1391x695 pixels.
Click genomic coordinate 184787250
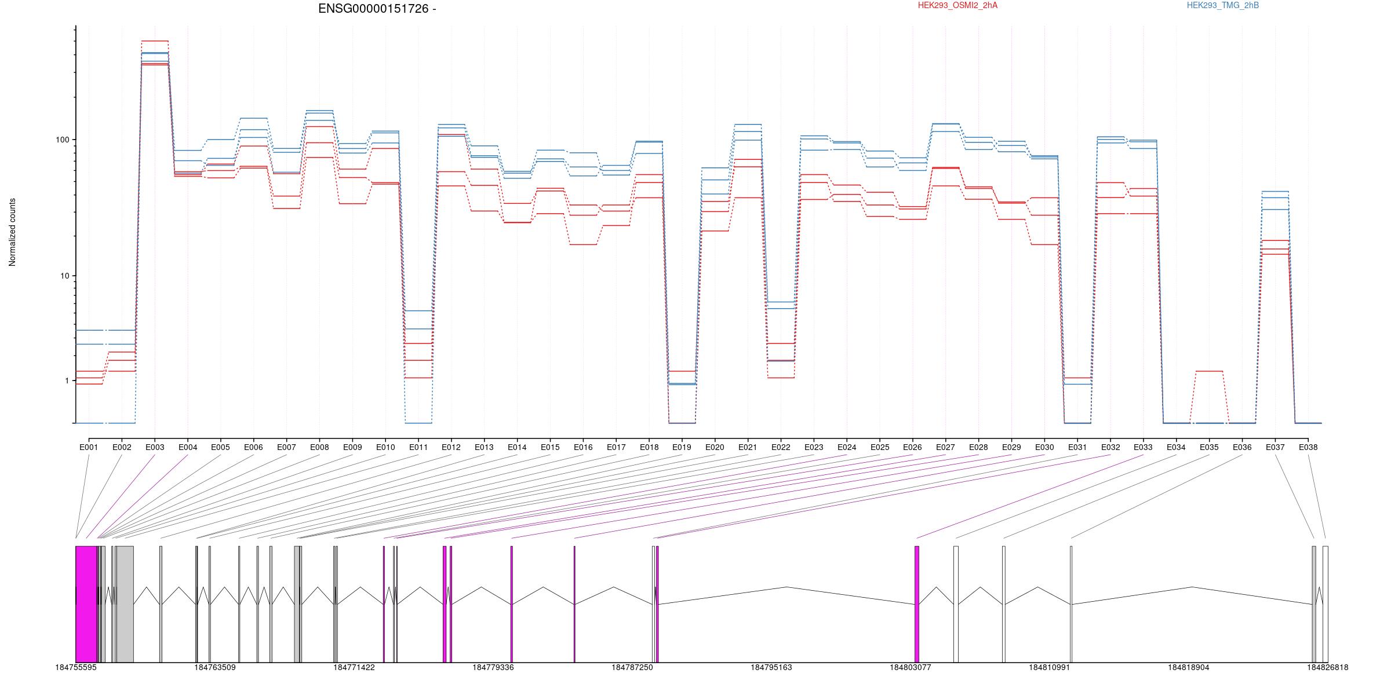(632, 667)
